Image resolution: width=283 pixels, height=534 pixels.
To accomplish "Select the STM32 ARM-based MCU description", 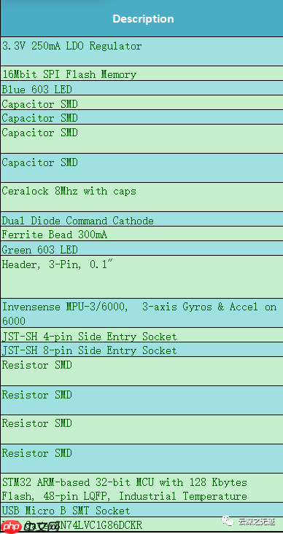I will 141,488.
